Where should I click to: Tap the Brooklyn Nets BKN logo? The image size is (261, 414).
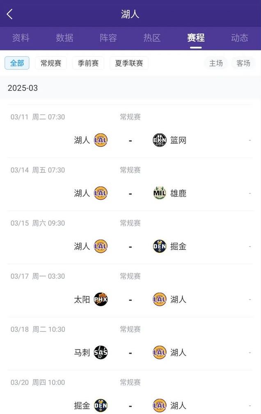[160, 140]
